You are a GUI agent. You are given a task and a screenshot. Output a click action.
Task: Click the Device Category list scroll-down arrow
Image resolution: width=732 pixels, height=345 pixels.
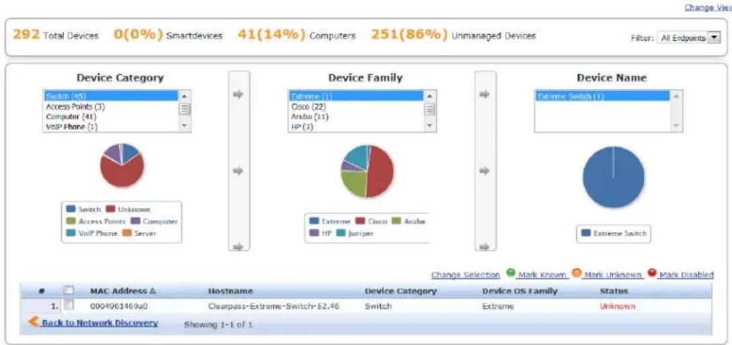click(185, 126)
